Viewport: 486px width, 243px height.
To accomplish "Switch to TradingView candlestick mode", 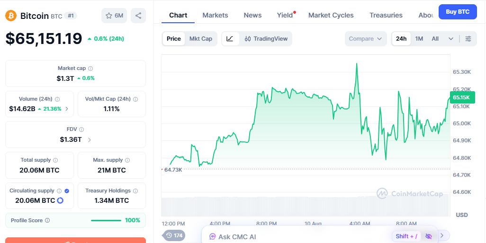I will 266,39.
